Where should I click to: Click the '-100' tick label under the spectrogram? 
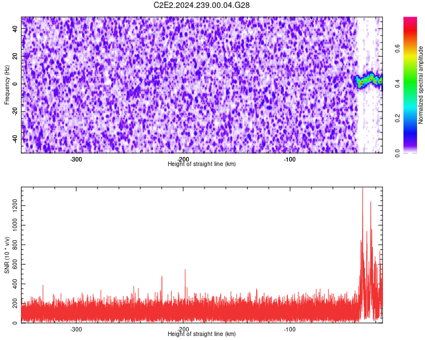tap(290, 159)
